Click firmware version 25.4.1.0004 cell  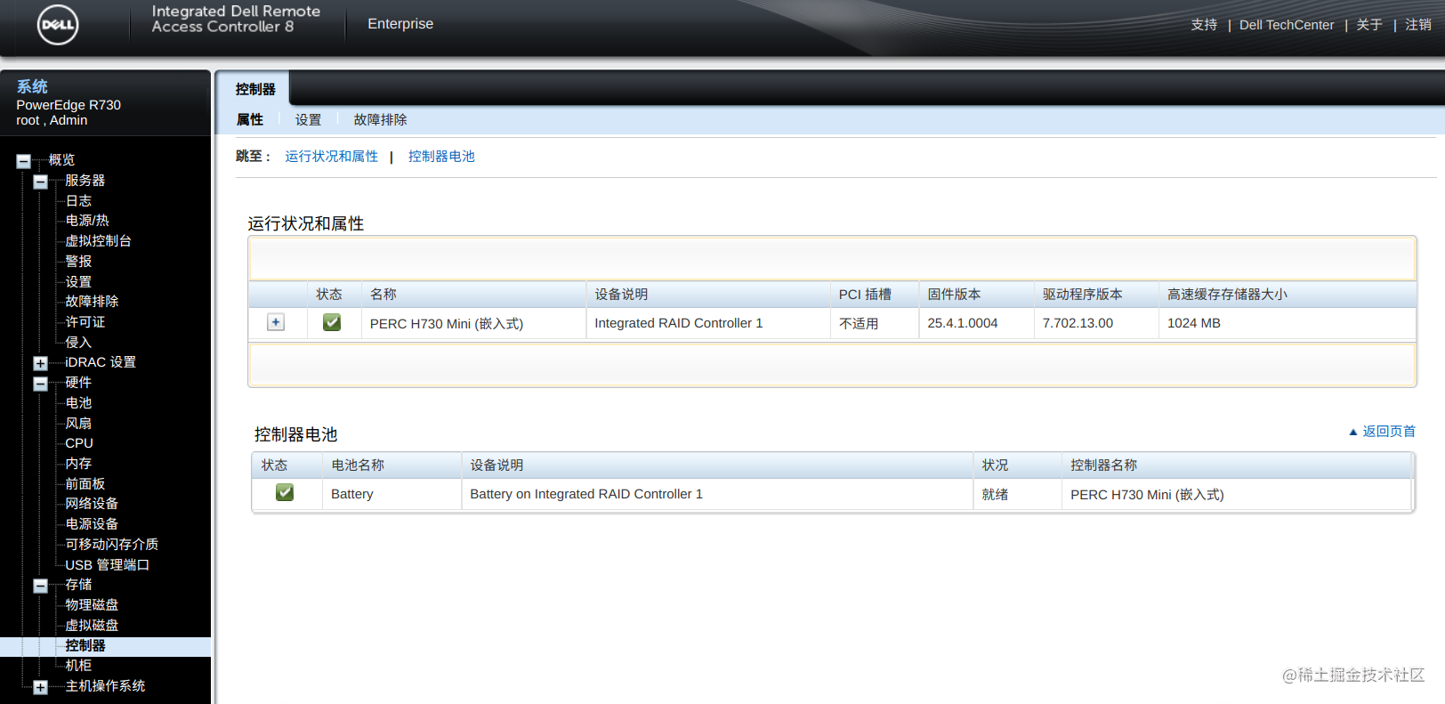click(x=963, y=323)
